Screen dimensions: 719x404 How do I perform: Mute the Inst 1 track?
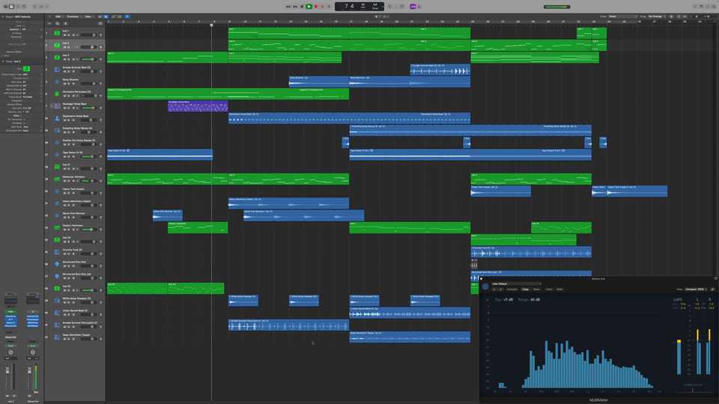(65, 34)
